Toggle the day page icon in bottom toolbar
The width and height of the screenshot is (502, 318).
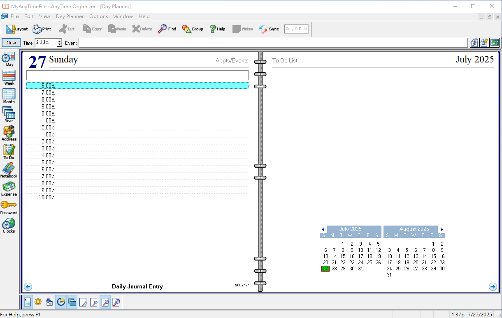[x=27, y=302]
